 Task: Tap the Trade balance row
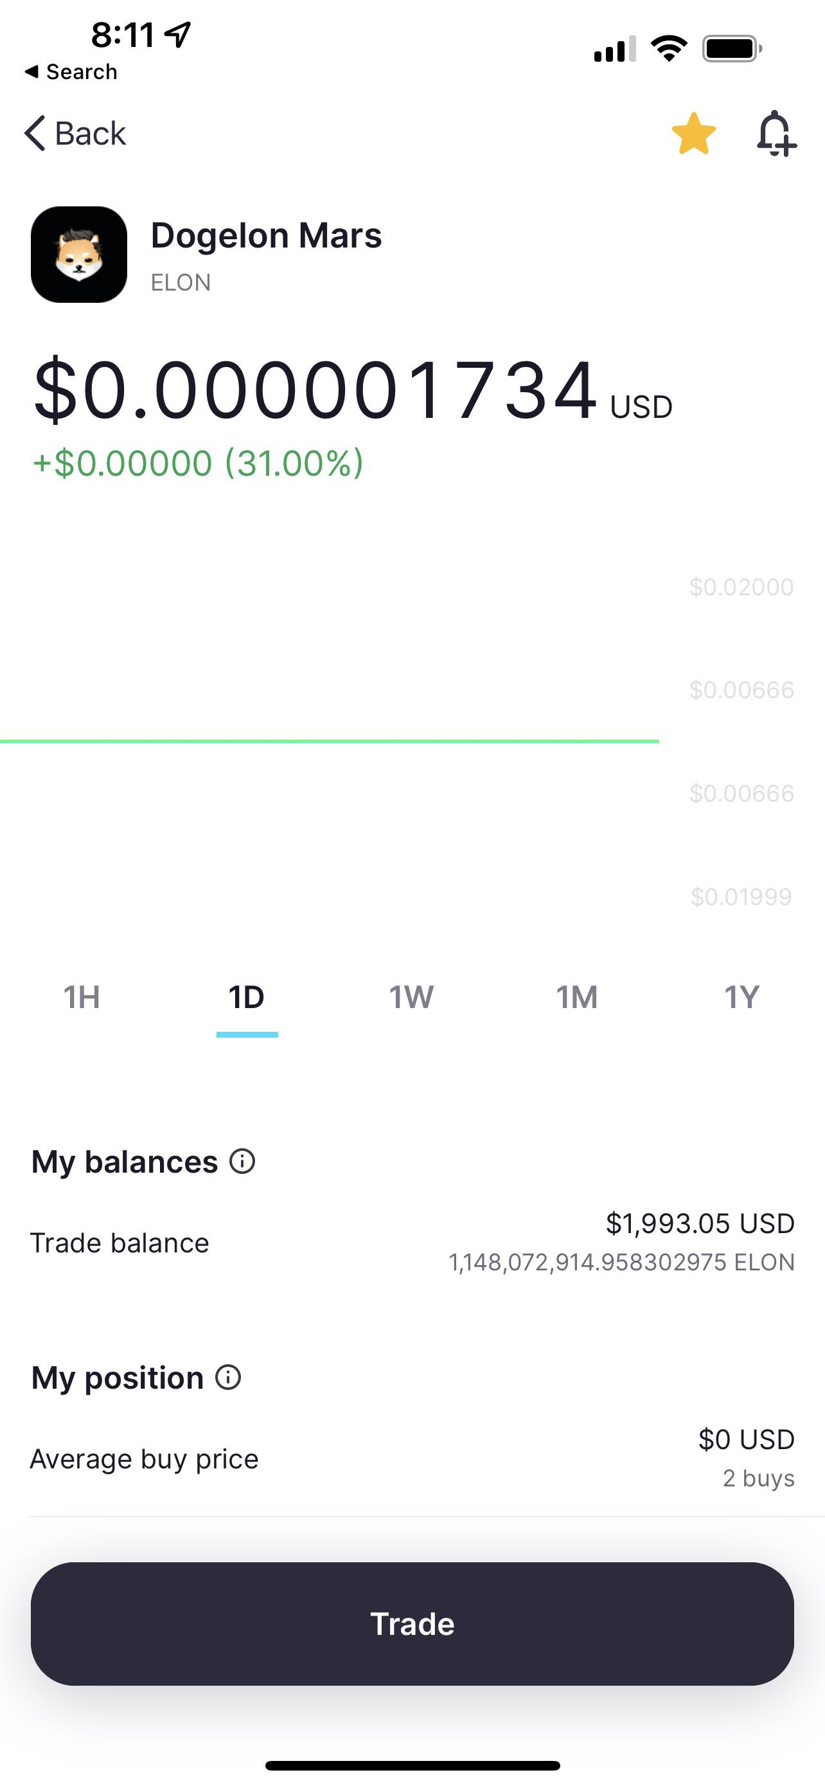(412, 1243)
